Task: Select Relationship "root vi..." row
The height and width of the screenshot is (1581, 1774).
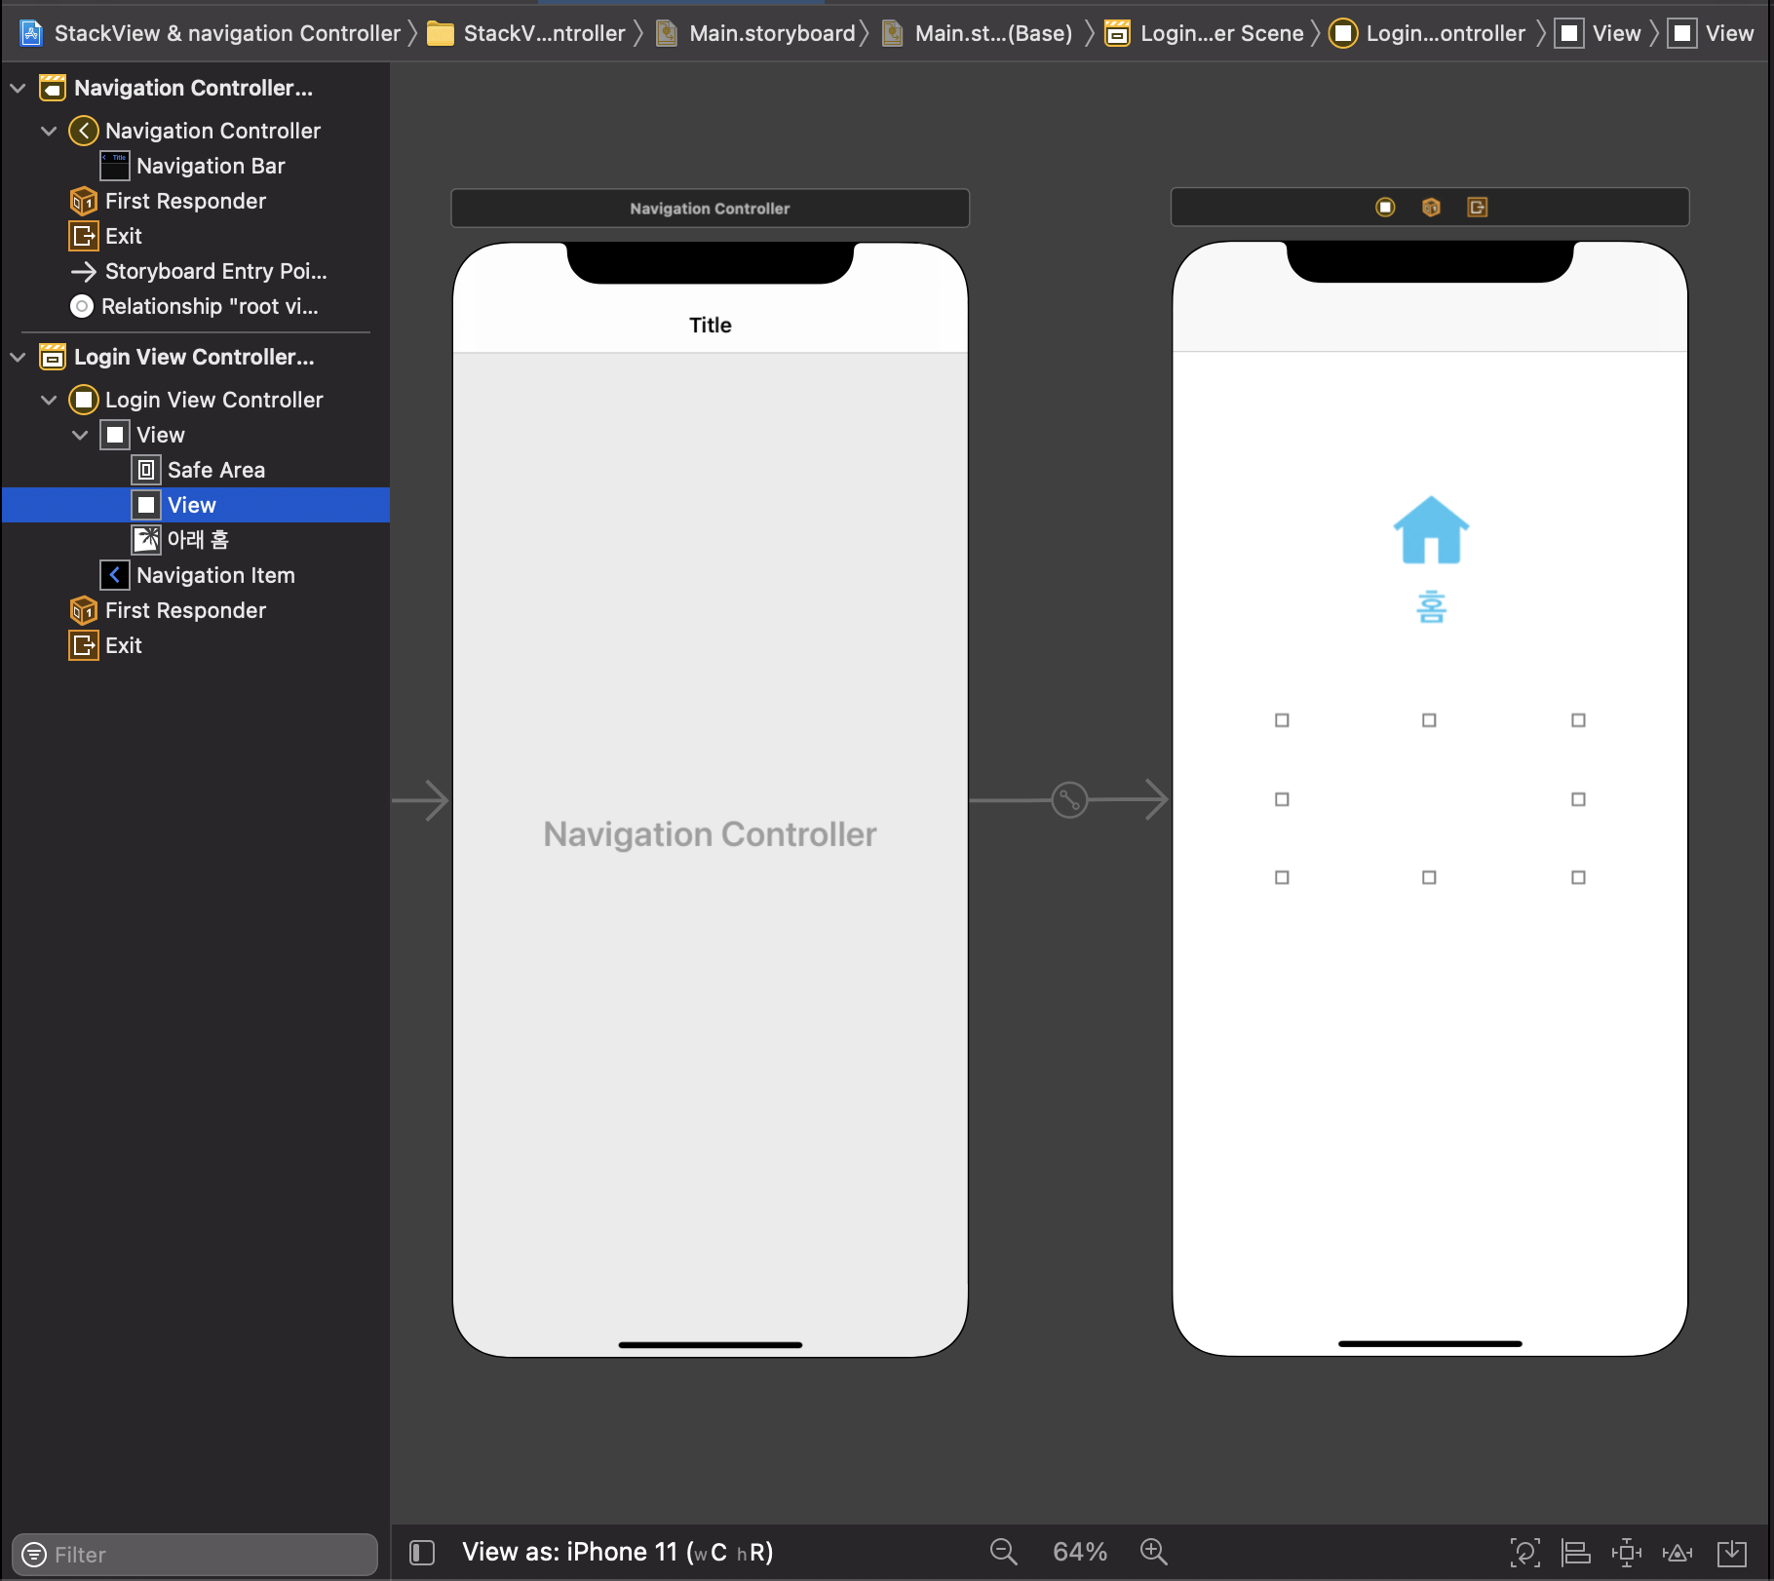Action: 195,306
